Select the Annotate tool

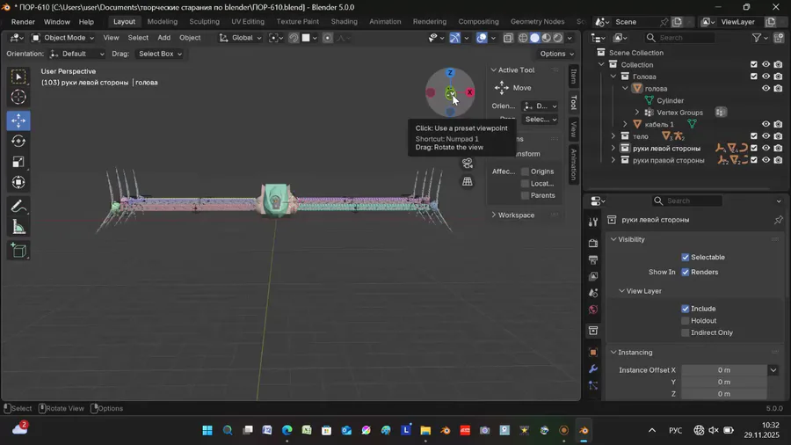click(x=18, y=207)
